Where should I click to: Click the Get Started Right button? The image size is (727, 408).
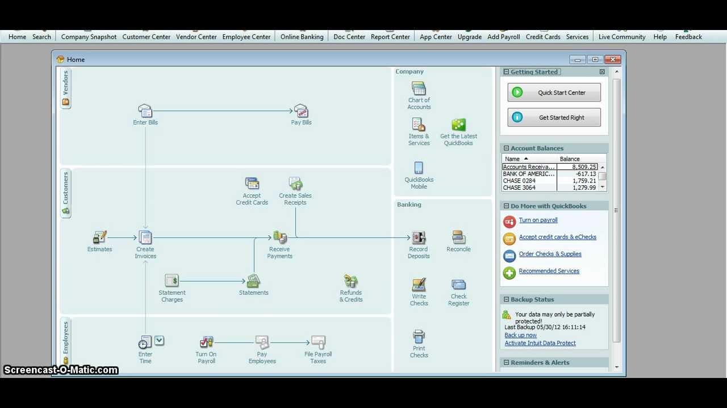point(554,117)
